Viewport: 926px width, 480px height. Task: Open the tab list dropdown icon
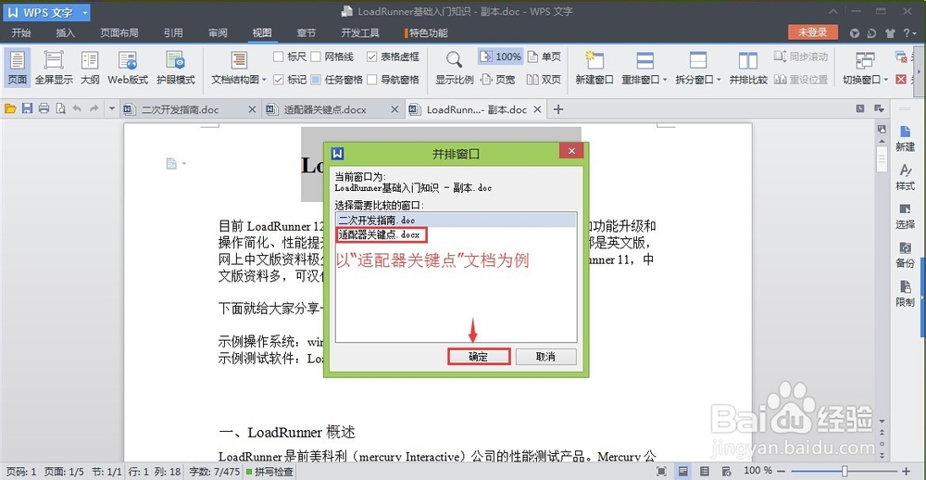click(880, 108)
